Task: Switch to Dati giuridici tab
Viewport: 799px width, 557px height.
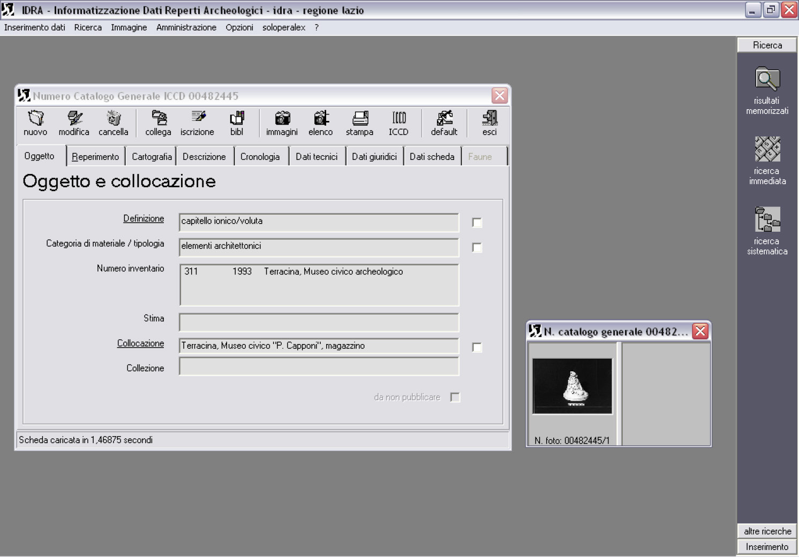Action: [374, 157]
